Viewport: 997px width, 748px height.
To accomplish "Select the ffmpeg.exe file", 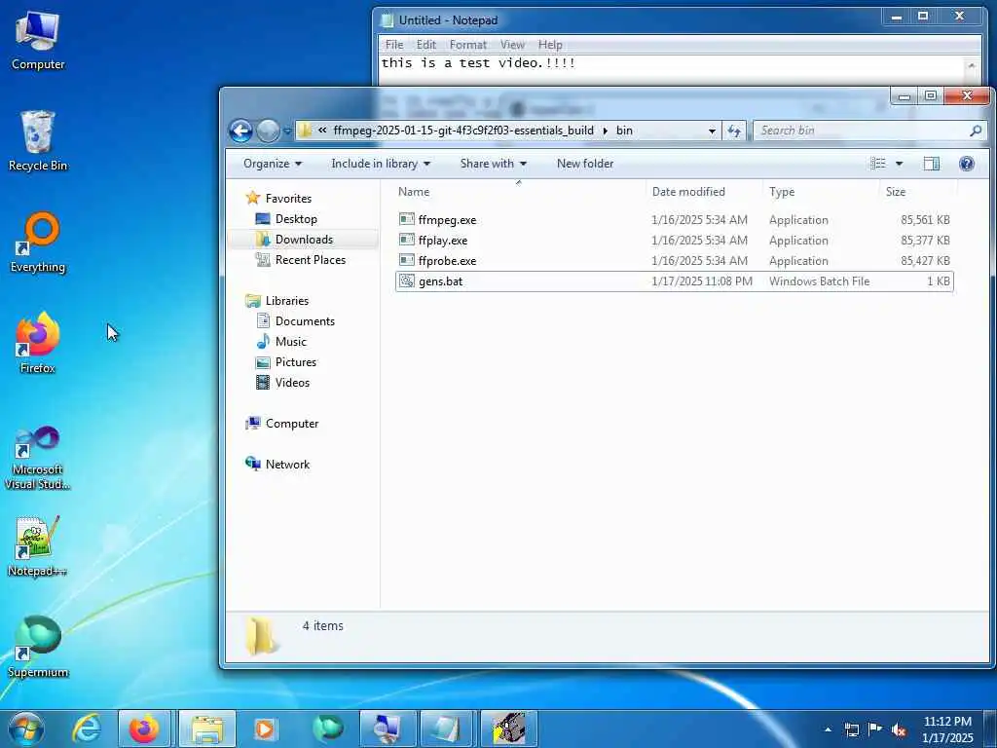I will pyautogui.click(x=674, y=220).
